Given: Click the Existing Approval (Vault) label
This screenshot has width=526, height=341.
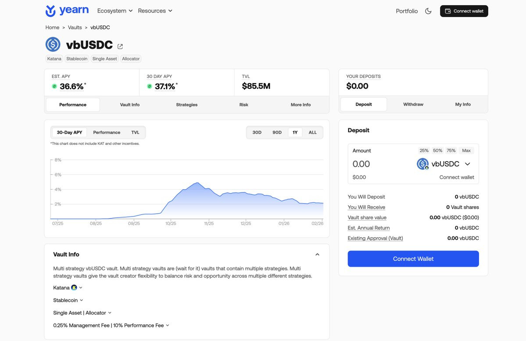Looking at the screenshot, I should point(376,238).
